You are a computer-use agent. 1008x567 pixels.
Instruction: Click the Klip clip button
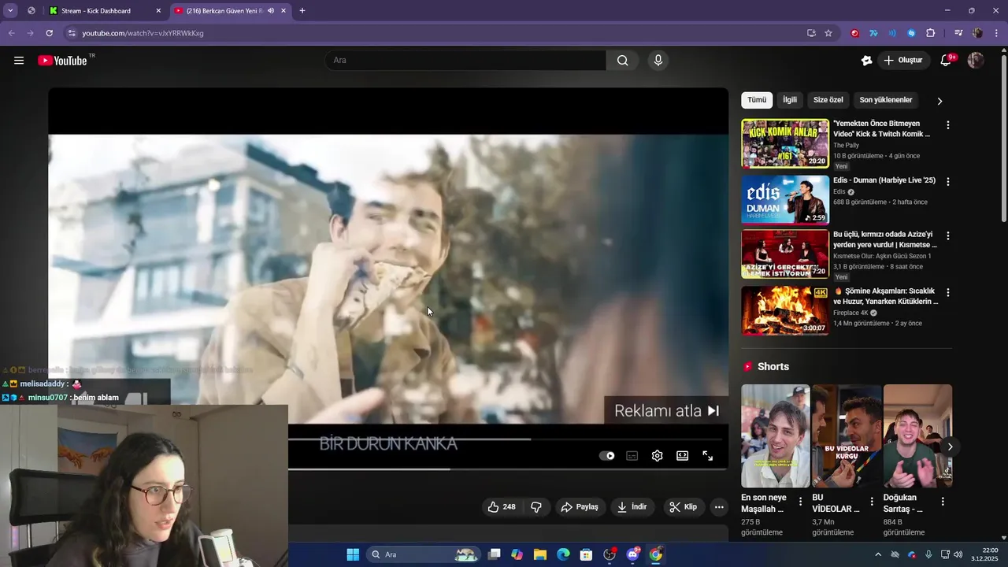684,507
